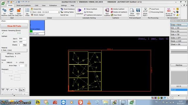
Task: Click the smiley face status bar icon
Action: tap(159, 98)
